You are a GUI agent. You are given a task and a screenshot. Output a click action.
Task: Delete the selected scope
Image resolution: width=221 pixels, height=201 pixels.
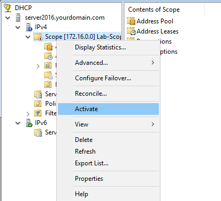108,140
